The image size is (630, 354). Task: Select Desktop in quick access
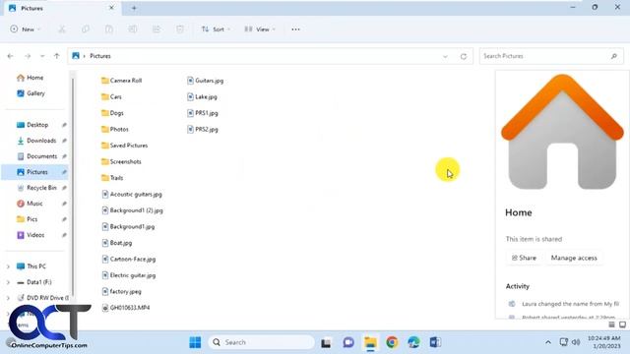coord(32,125)
